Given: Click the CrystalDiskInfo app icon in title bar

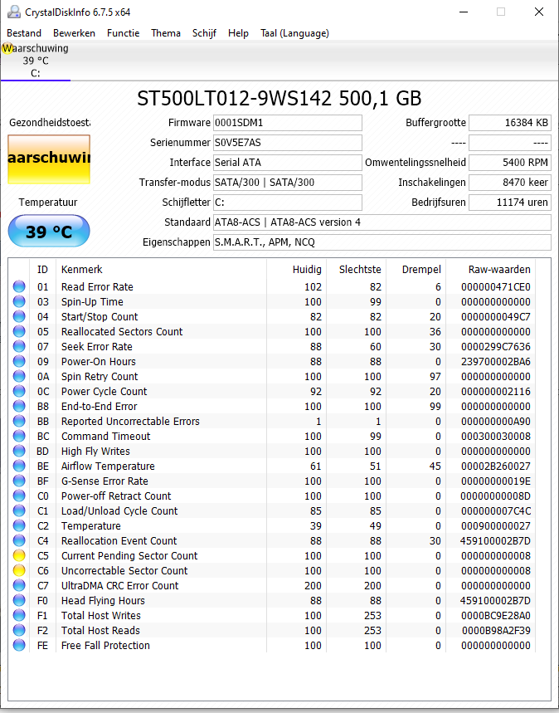Looking at the screenshot, I should (x=14, y=12).
